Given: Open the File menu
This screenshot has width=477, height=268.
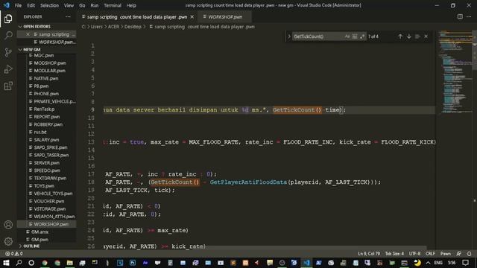Looking at the screenshot, I should click(18, 5).
